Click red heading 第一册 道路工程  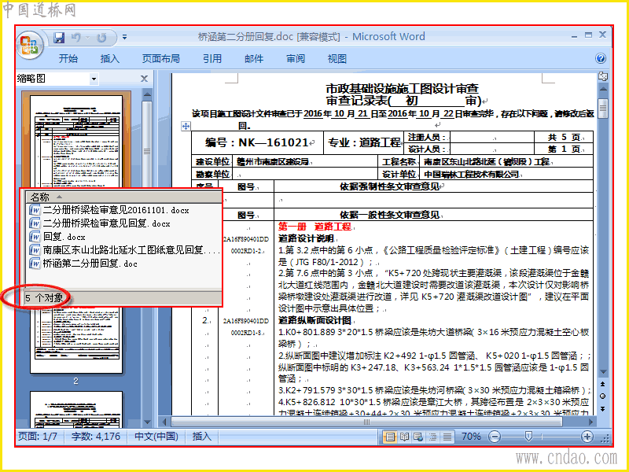pos(315,227)
